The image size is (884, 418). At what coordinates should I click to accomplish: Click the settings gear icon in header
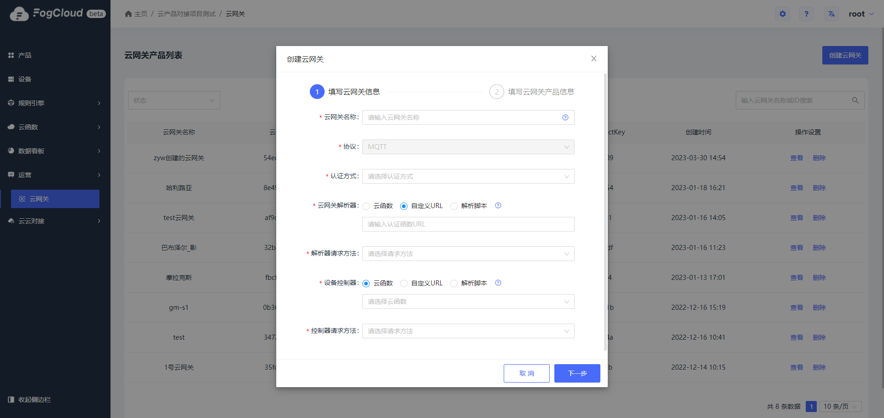pos(782,14)
